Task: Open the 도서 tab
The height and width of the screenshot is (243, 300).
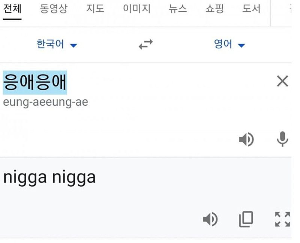Action: click(251, 9)
